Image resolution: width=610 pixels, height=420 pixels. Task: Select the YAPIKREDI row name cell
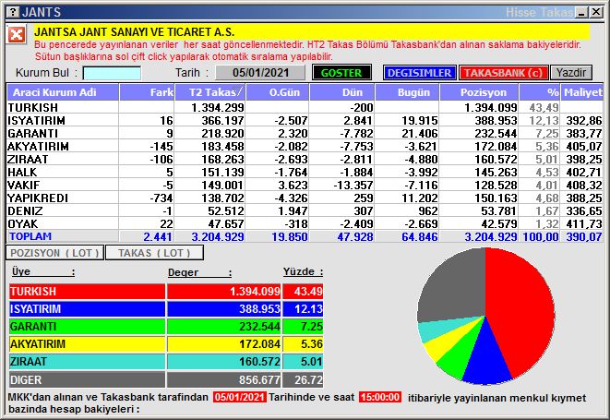click(x=63, y=198)
